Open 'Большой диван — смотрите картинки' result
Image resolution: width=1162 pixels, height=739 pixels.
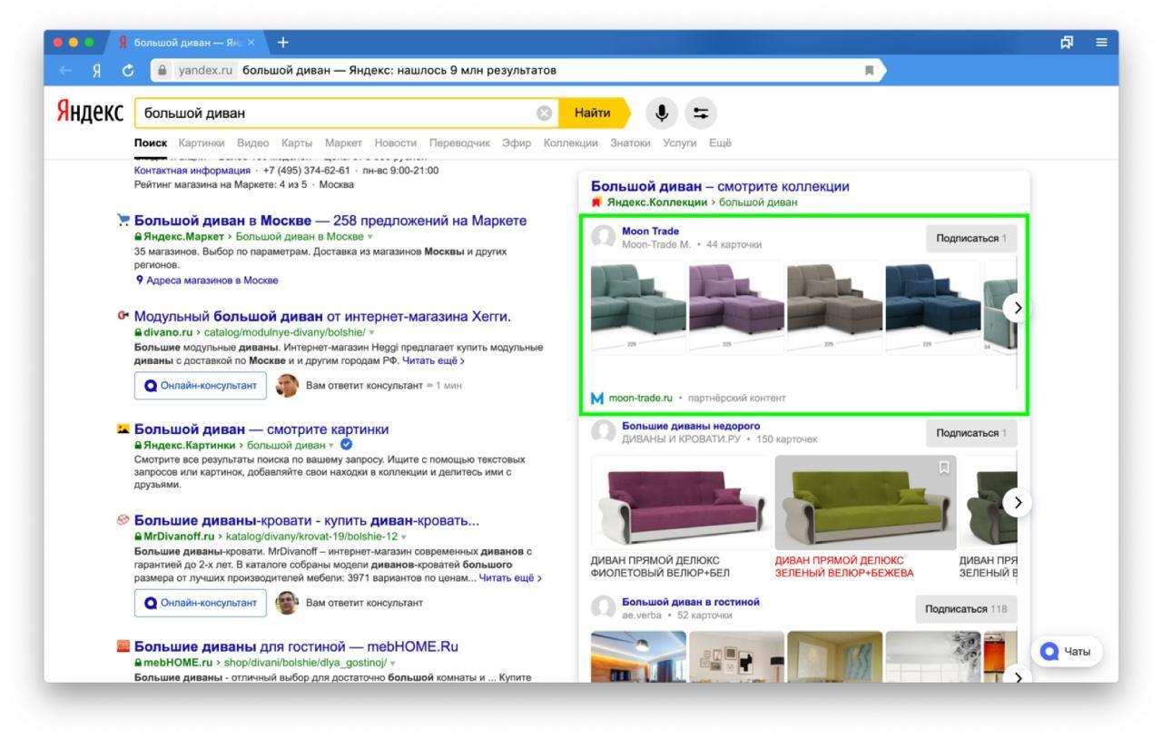(x=261, y=429)
